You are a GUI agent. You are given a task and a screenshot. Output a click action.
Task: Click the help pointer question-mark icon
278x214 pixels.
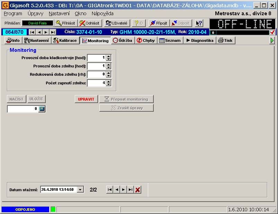[199, 23]
